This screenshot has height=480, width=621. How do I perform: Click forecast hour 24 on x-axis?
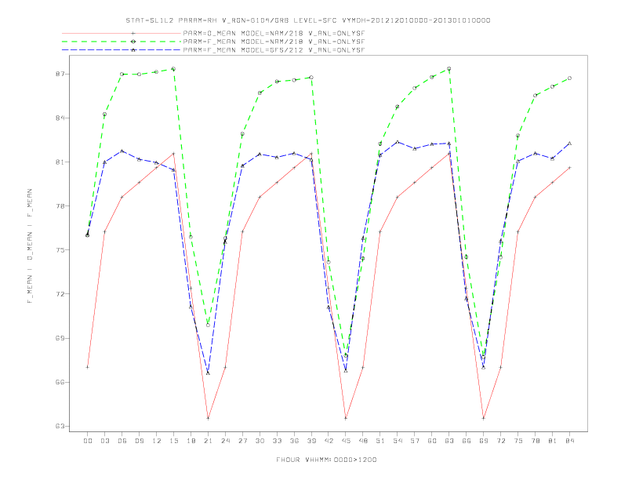coord(225,441)
